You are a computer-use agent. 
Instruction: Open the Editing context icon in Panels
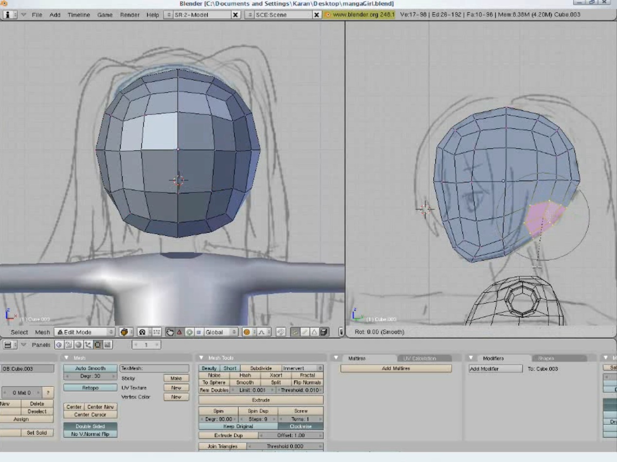(x=98, y=344)
